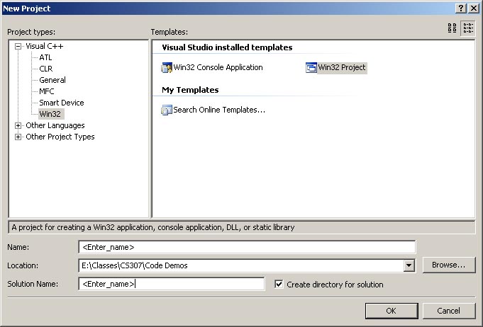Select Win32 project type
This screenshot has height=327, width=483.
coord(50,114)
